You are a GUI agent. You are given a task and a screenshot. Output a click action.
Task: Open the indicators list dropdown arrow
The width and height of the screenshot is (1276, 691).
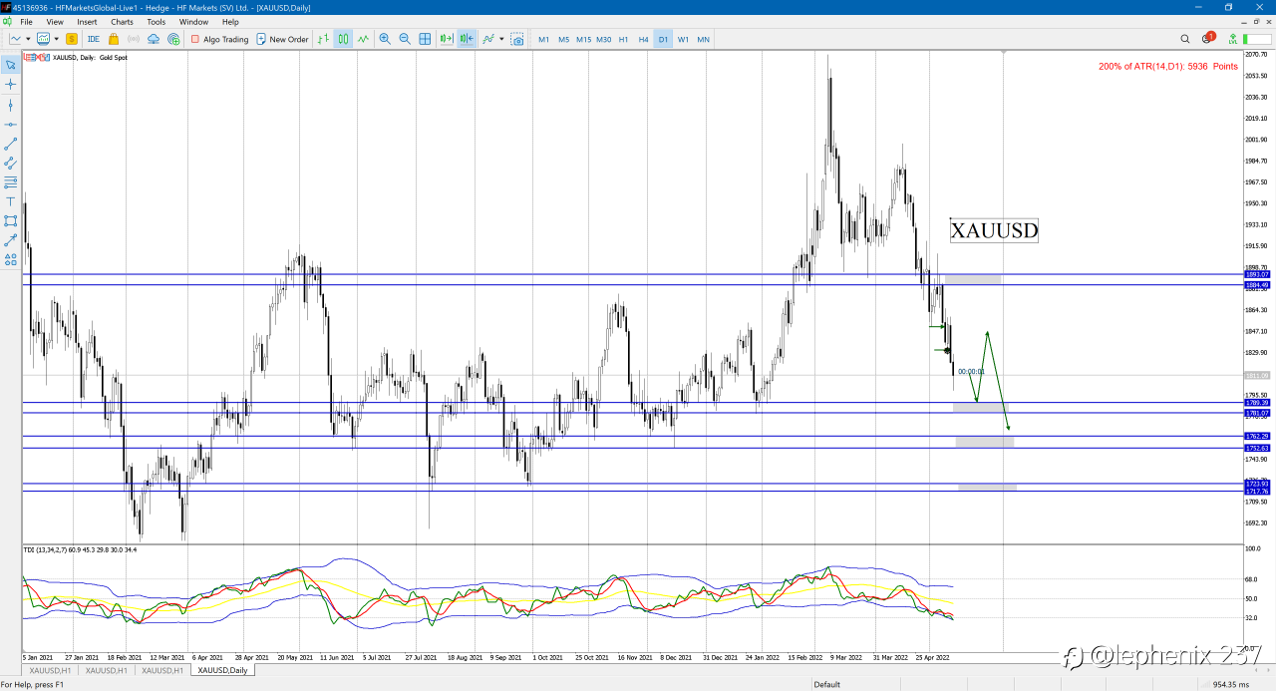tap(501, 39)
